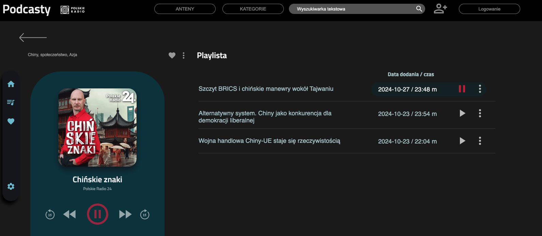Click the Chińskie znaki cover artwork

[97, 128]
